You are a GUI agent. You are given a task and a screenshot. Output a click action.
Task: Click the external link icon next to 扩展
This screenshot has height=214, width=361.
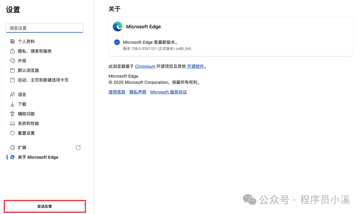click(x=78, y=147)
